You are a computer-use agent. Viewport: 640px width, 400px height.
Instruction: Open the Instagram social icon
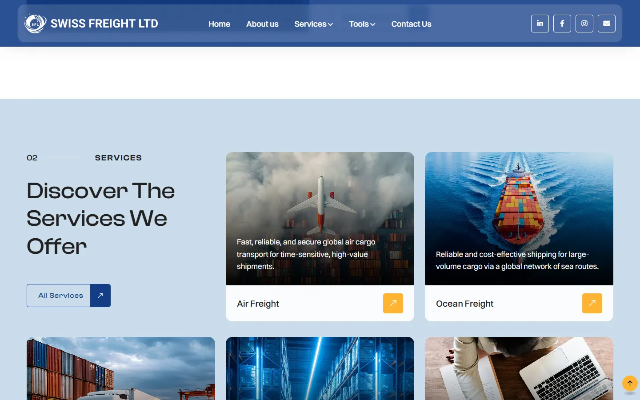[584, 24]
